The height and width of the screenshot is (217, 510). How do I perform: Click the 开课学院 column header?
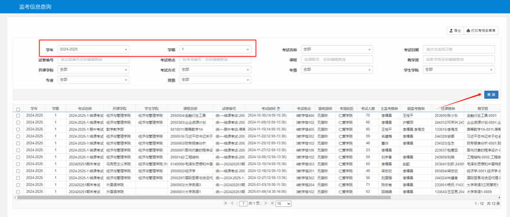(x=120, y=108)
